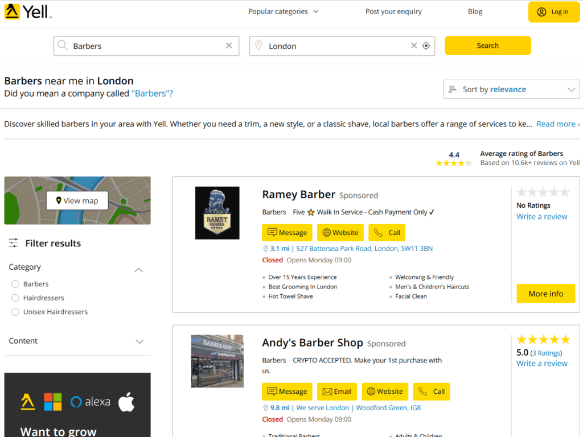583x437 pixels.
Task: Select the Hairdressers category radio button
Action: coord(15,298)
